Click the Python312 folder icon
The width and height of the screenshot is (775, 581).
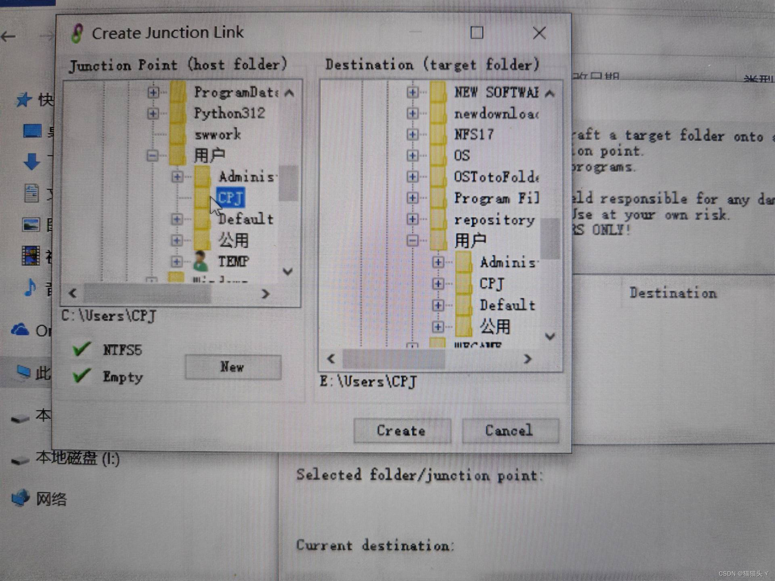click(x=177, y=113)
